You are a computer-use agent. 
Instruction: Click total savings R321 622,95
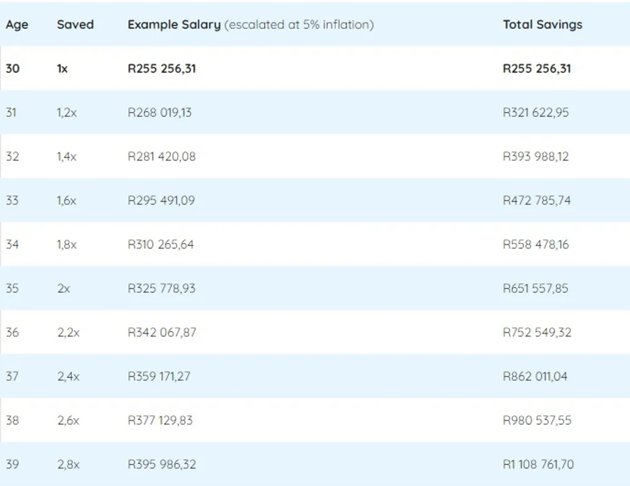[535, 112]
